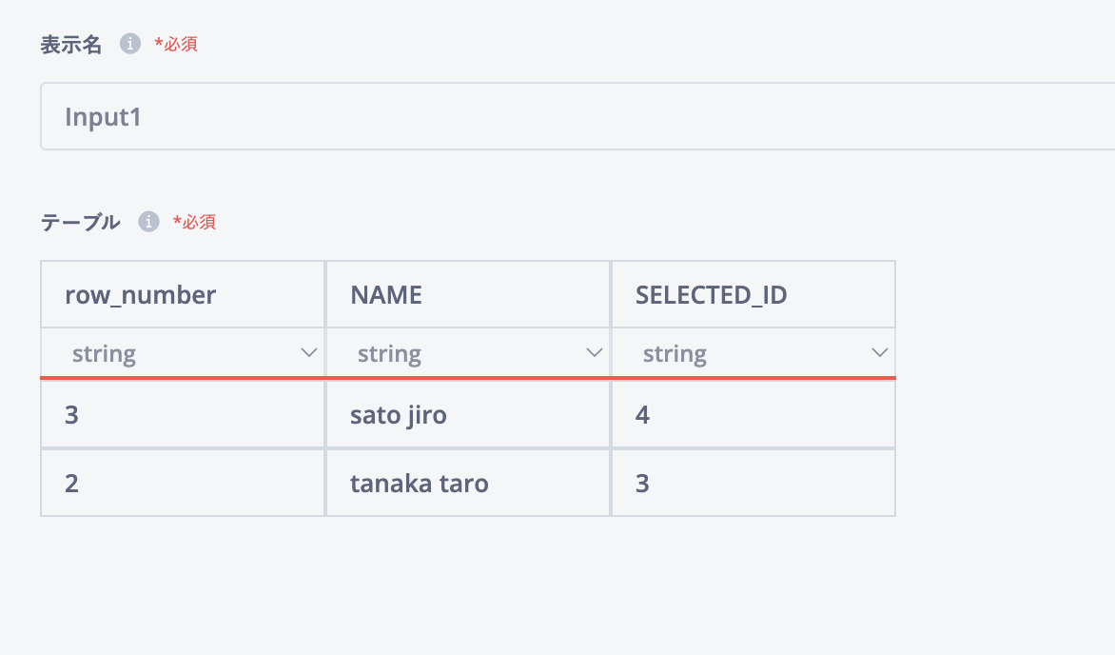The width and height of the screenshot is (1115, 655).
Task: Click row_number cell with value 3
Action: tap(183, 415)
